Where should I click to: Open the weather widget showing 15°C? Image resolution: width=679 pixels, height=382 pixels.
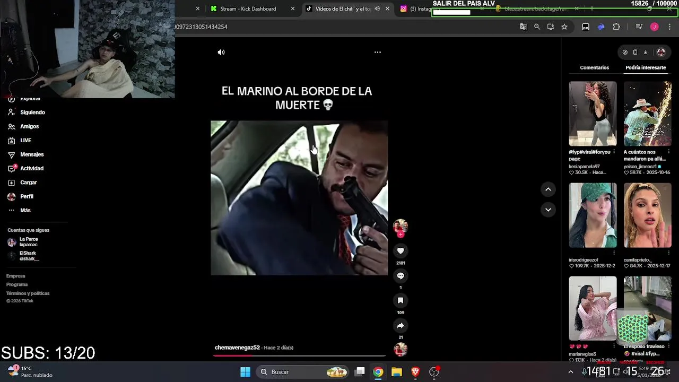(30, 372)
